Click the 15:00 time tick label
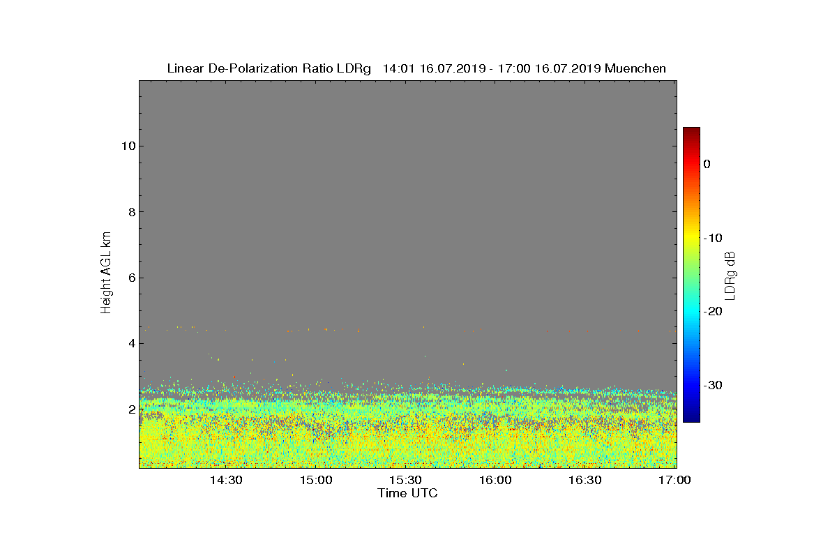Screen dimensions: 837x558 pos(316,480)
